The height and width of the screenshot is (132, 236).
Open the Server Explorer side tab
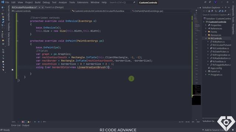point(9,13)
